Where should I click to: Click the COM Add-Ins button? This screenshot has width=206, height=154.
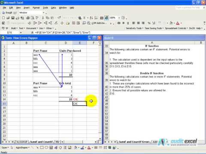point(99,23)
